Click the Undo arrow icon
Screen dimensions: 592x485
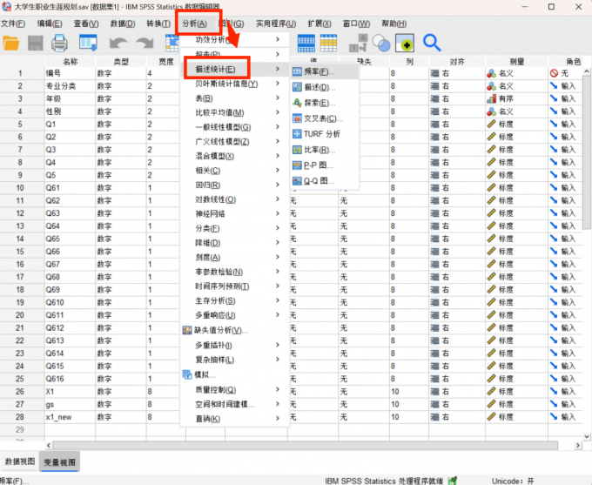coord(118,43)
